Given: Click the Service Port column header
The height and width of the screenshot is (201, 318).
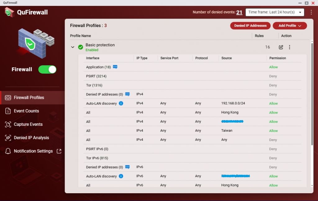Looking at the screenshot, I should (x=169, y=58).
